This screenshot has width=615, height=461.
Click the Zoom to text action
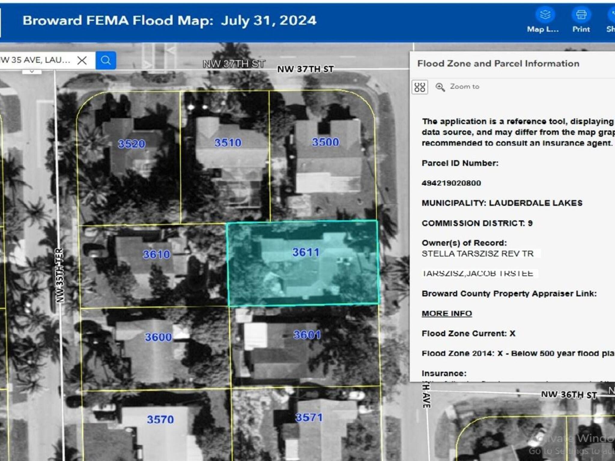tap(464, 87)
